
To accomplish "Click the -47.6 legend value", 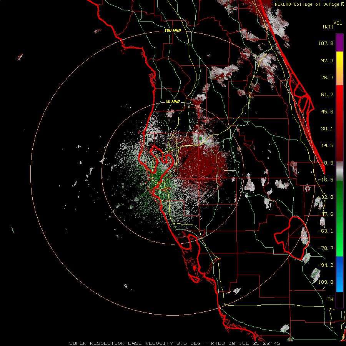I will (x=326, y=214).
